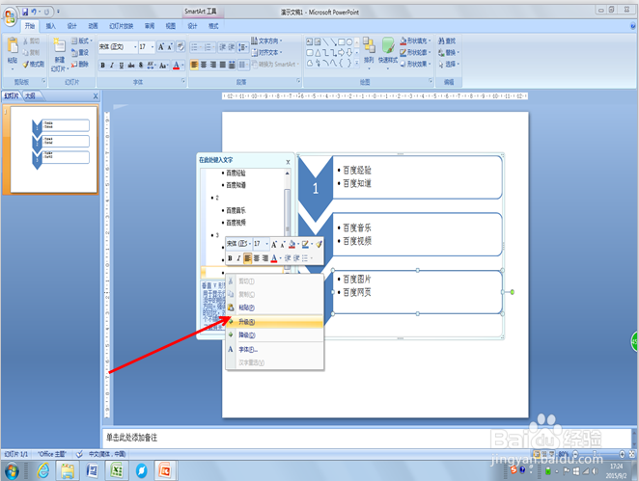Open the Replace (替换) dropdown

pos(449,52)
